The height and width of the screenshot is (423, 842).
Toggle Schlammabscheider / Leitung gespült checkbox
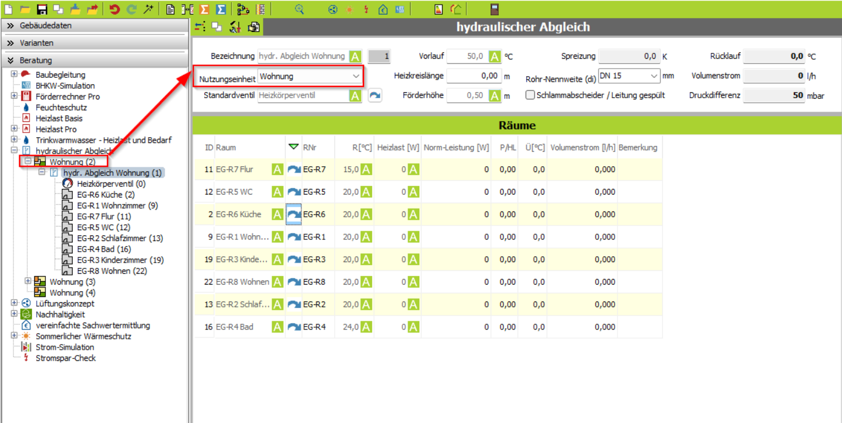[x=530, y=95]
